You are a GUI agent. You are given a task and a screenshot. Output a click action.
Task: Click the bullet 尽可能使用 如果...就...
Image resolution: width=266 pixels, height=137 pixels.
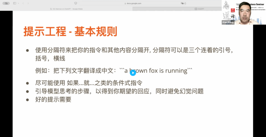(89, 83)
